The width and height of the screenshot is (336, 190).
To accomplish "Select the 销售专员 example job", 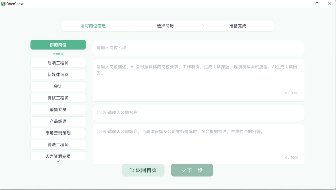I will tap(58, 110).
